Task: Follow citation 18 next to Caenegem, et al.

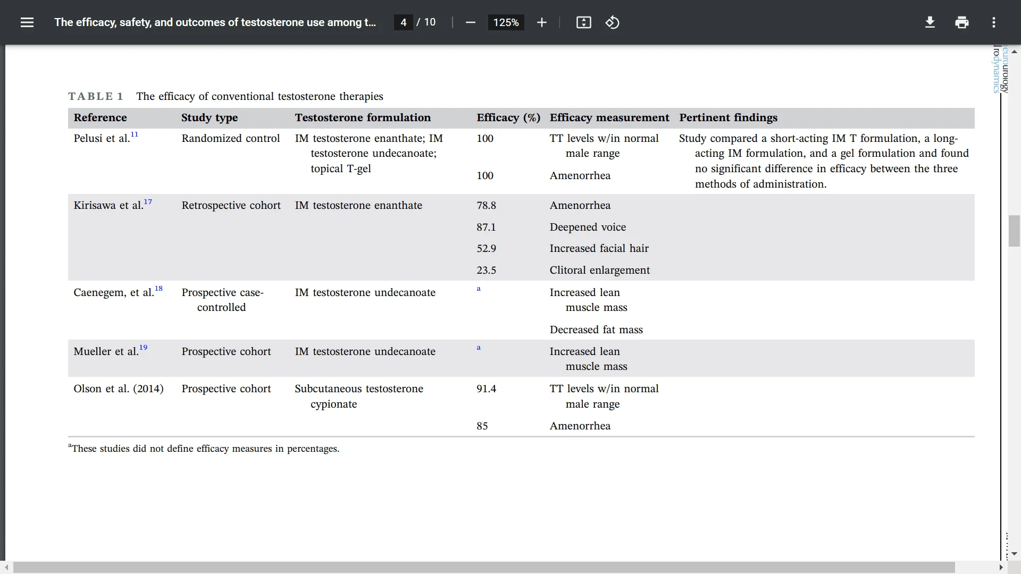Action: (158, 289)
